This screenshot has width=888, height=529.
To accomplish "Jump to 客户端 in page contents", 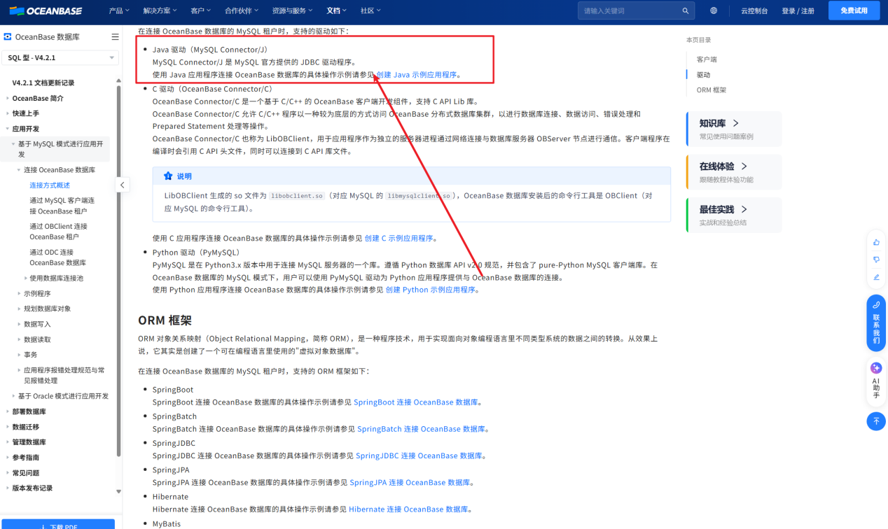I will tap(707, 59).
